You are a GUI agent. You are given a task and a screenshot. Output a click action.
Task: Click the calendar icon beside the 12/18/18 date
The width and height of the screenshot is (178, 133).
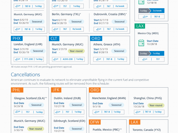click(141, 2)
